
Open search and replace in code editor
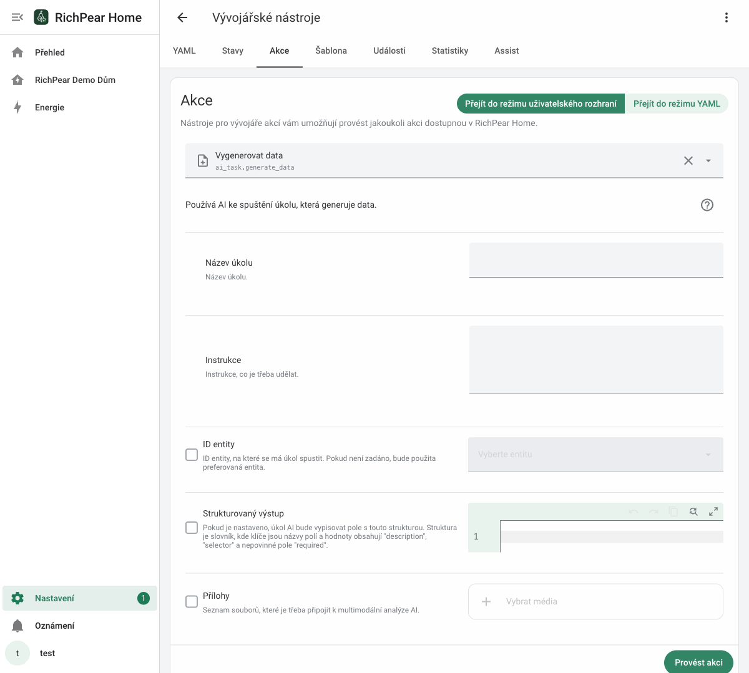point(693,511)
